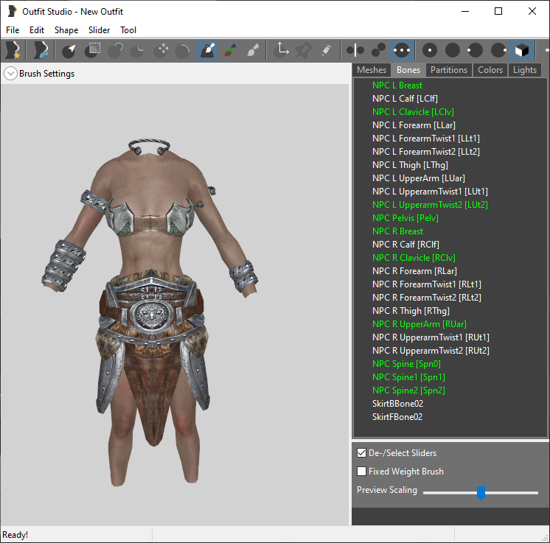
Task: Open the Edit menu
Action: click(x=36, y=30)
